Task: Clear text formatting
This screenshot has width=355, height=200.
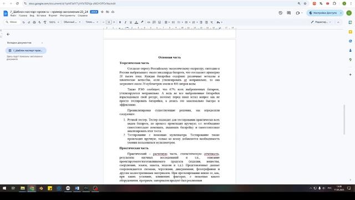Action: (212, 22)
